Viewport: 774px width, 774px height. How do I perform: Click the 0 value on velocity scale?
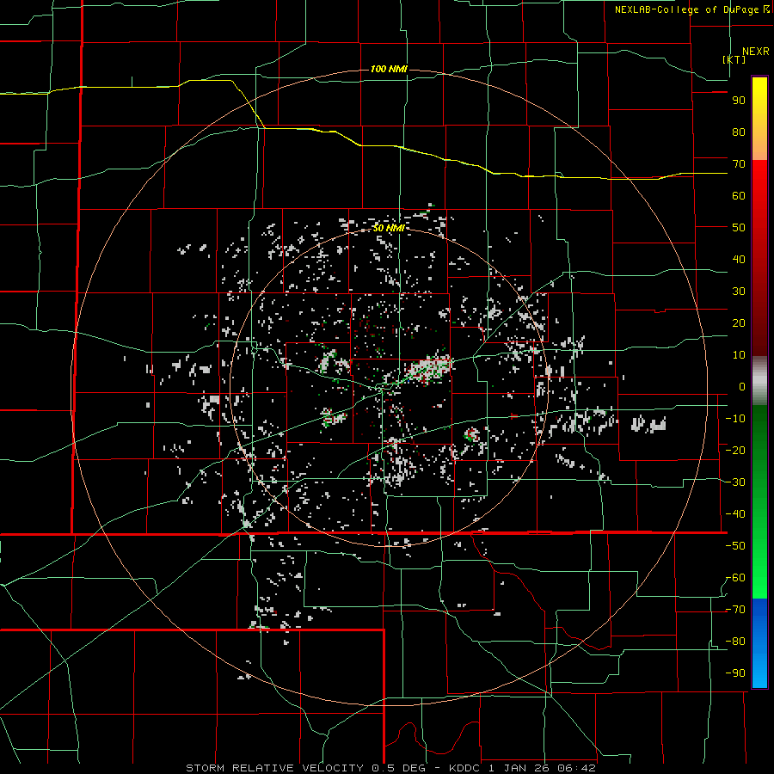pyautogui.click(x=742, y=387)
